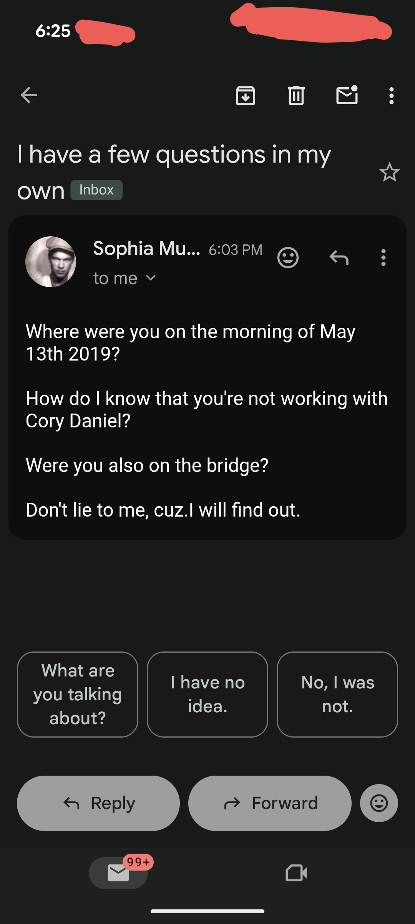Open the top toolbar overflow menu
This screenshot has height=924, width=415.
pos(391,95)
